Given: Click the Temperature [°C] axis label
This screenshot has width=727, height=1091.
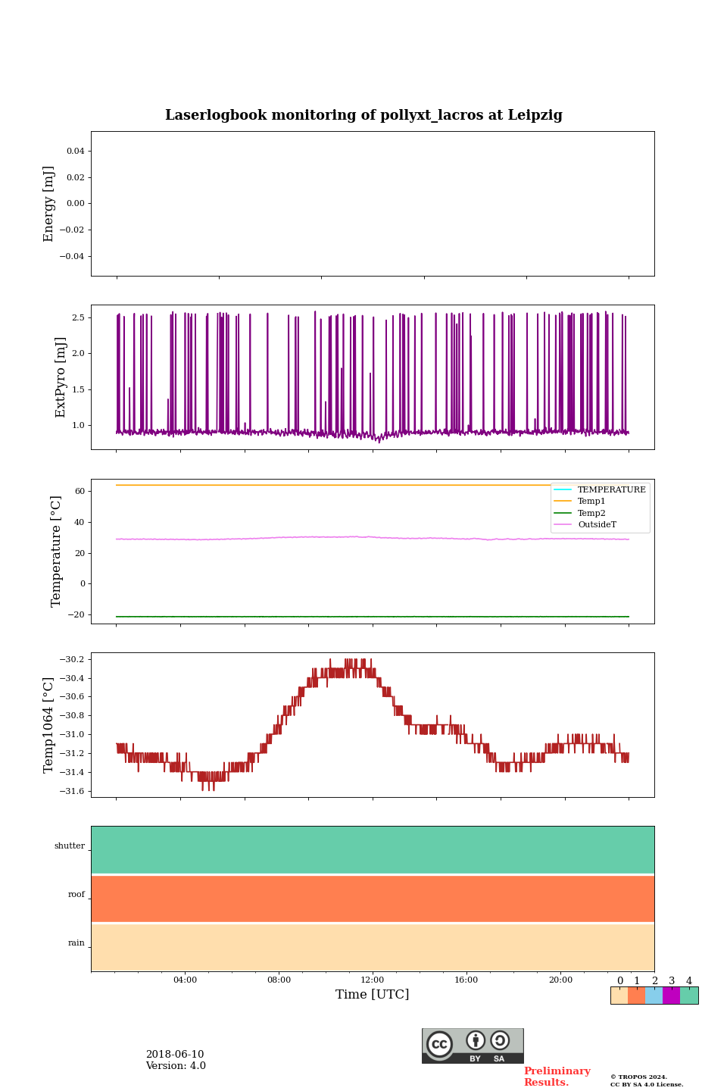Looking at the screenshot, I should click(x=56, y=551).
